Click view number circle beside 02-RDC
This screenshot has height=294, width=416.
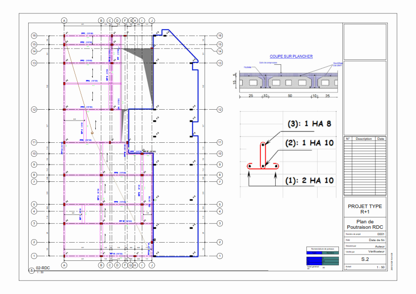tap(32, 270)
